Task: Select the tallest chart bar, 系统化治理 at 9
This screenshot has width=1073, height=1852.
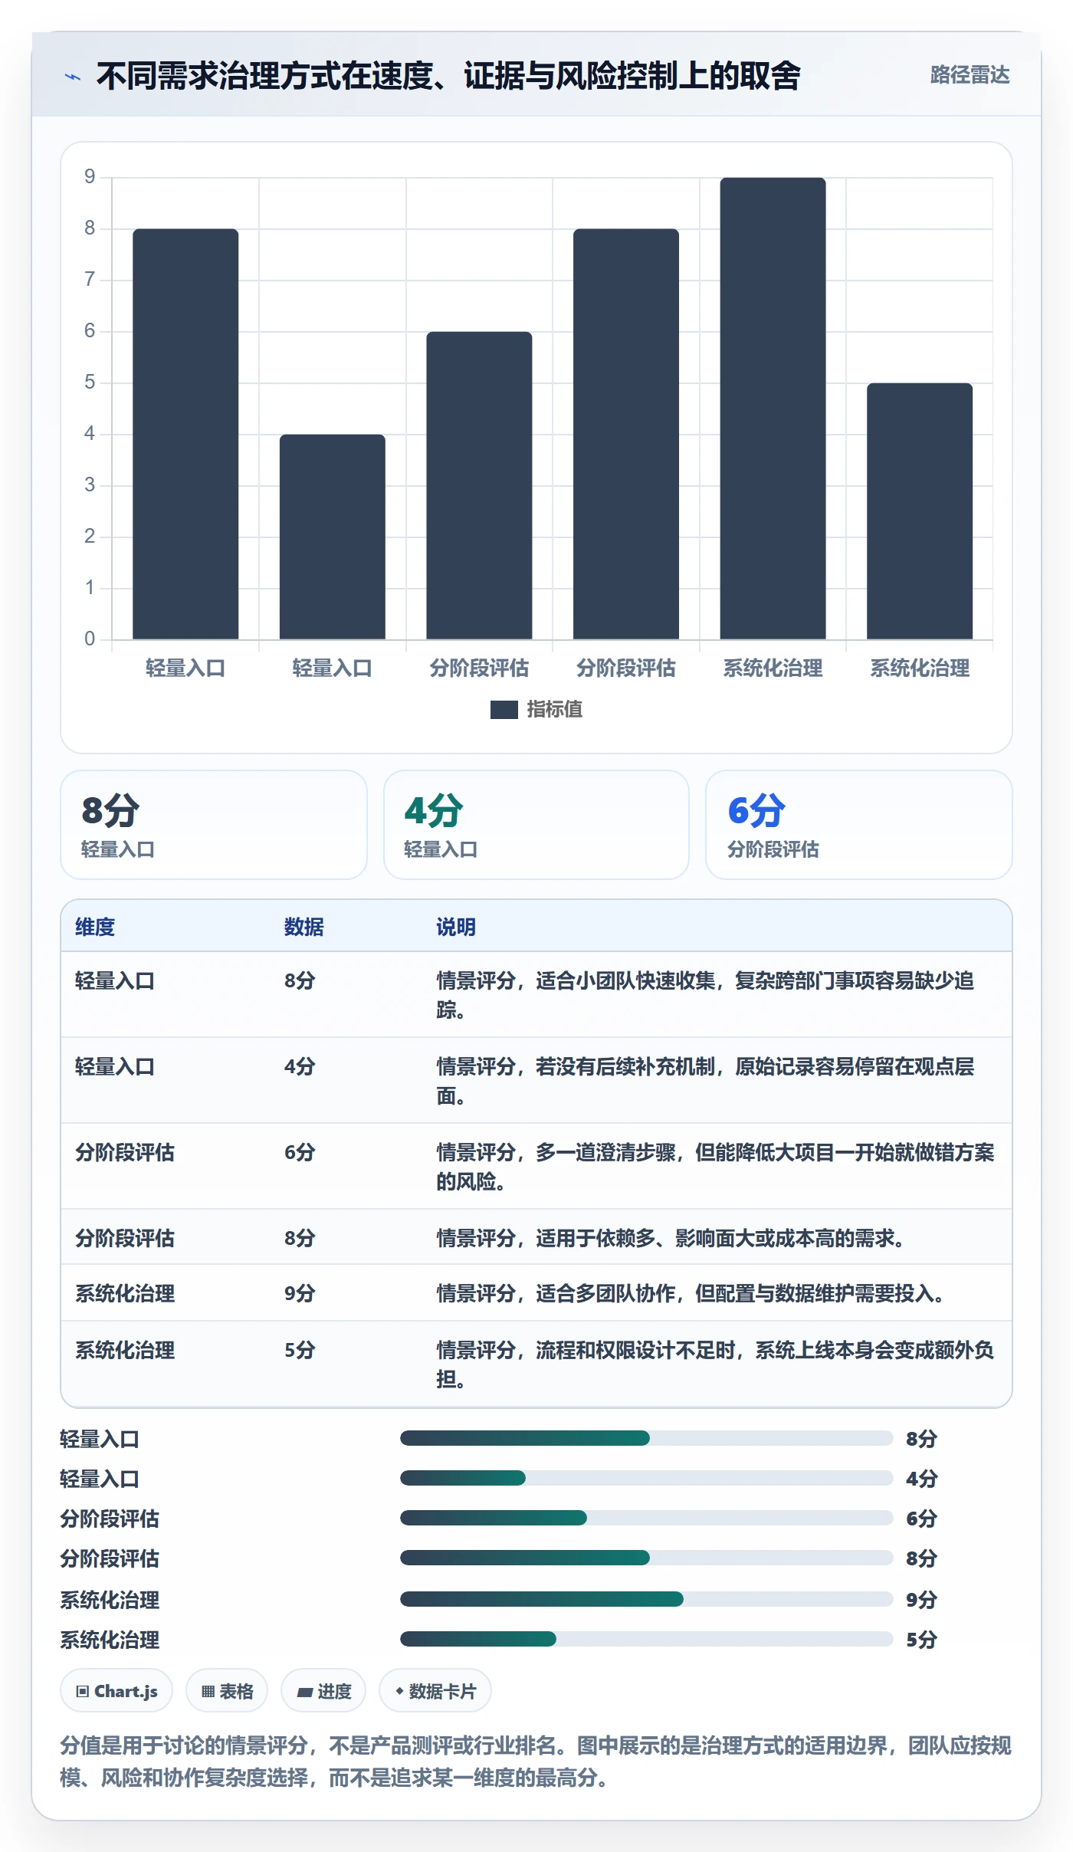Action: [x=773, y=409]
